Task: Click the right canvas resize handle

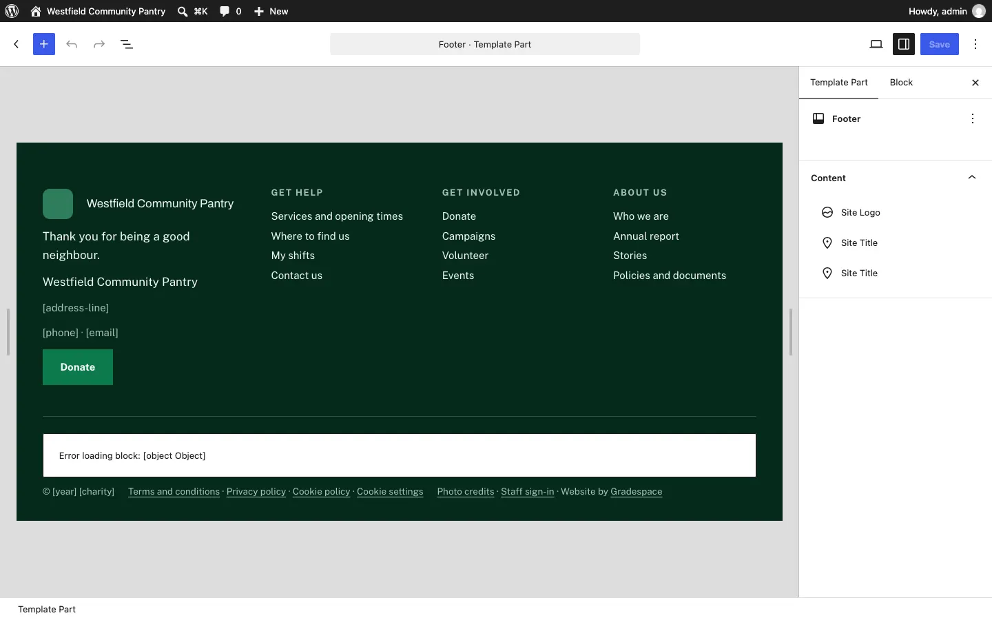Action: pyautogui.click(x=791, y=332)
